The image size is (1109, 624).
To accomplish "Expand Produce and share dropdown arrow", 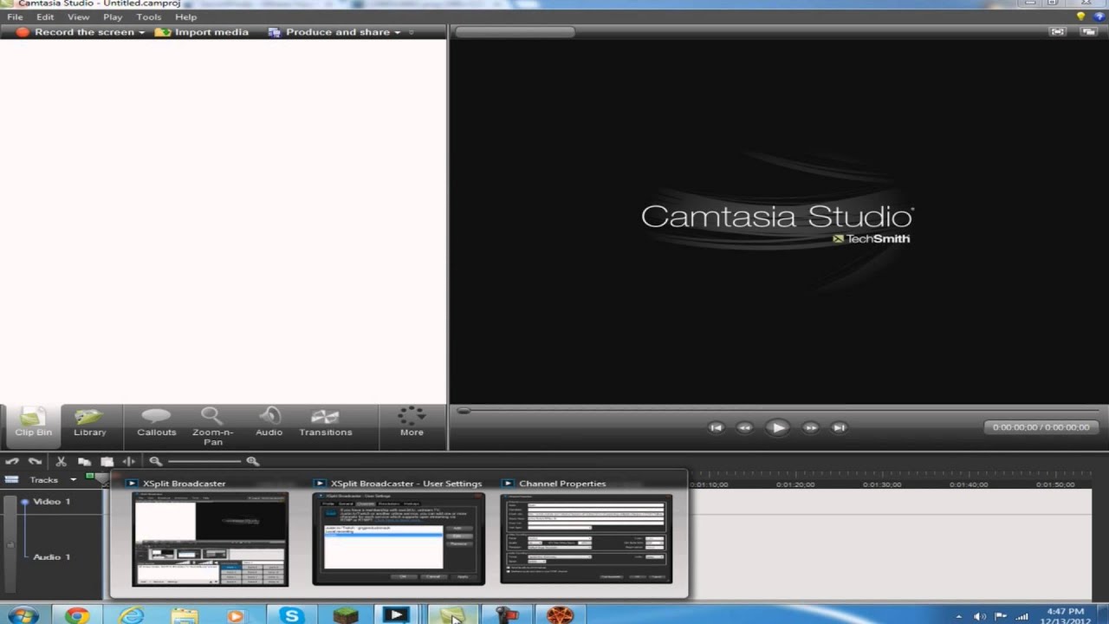I will coord(398,33).
